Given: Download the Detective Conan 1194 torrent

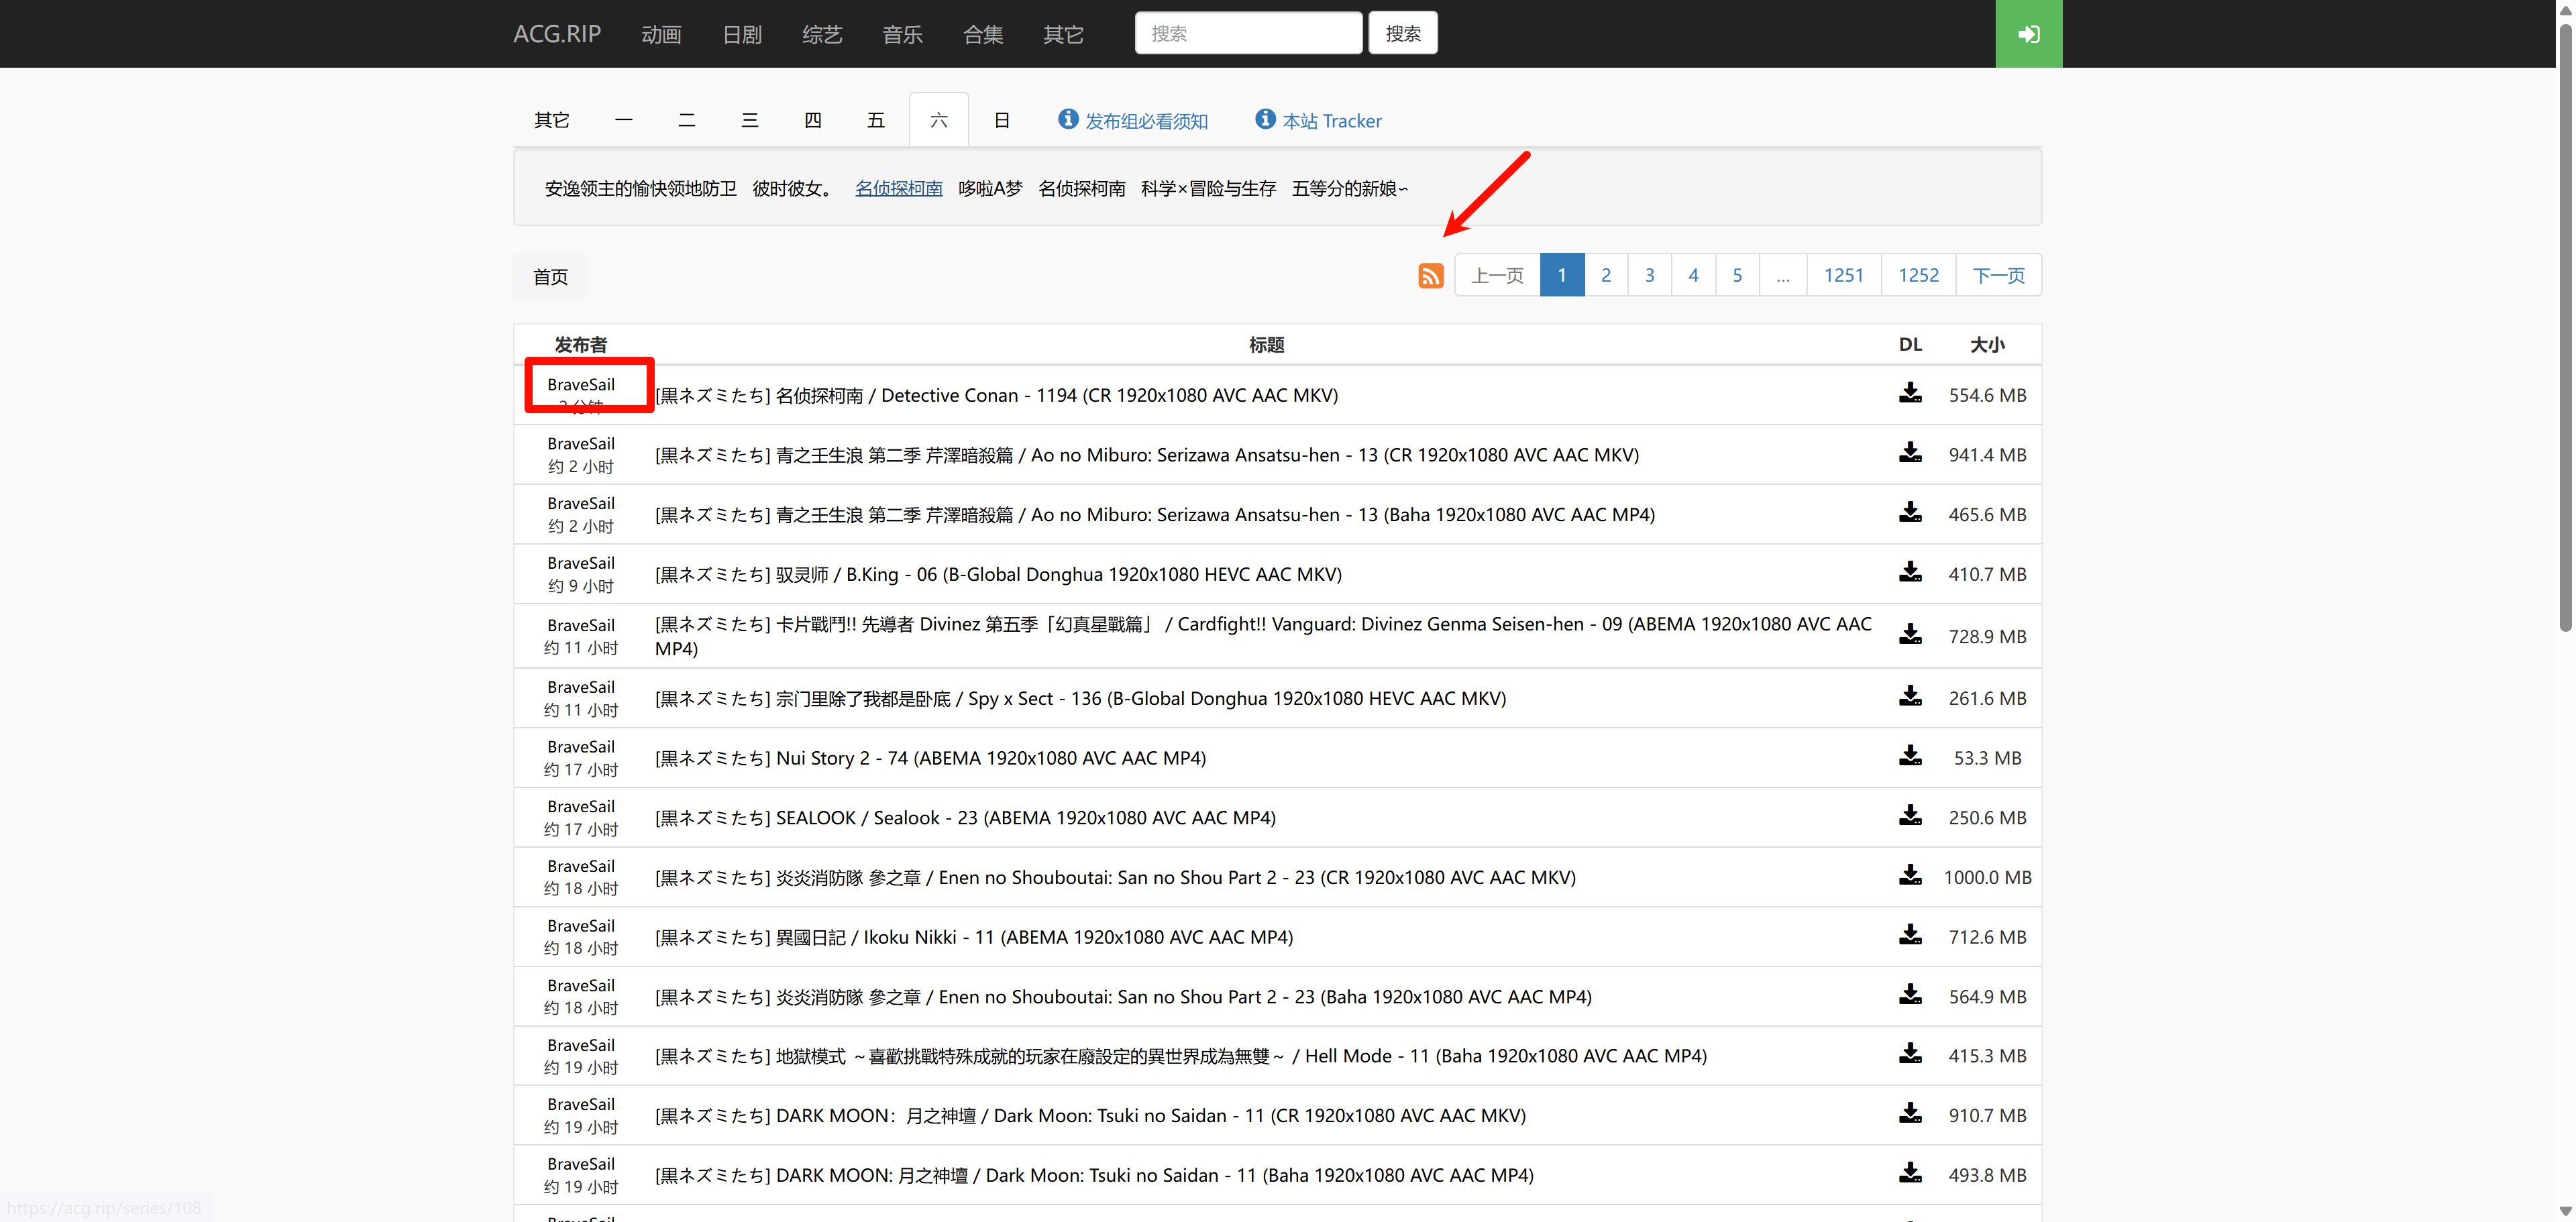Looking at the screenshot, I should click(x=1909, y=393).
